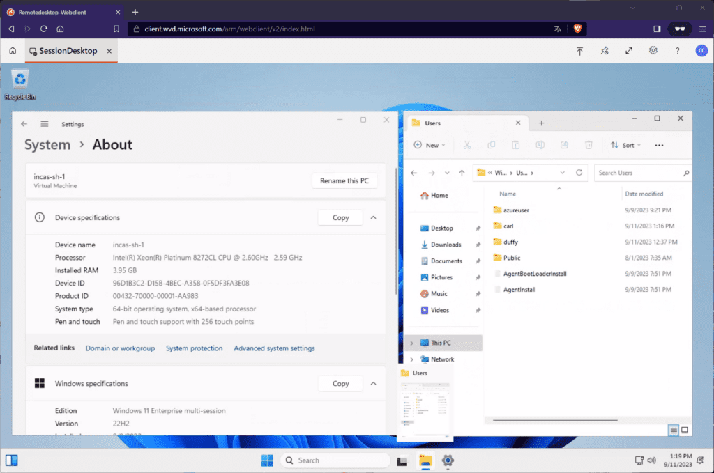Open the Sort dropdown in File Explorer
Image resolution: width=714 pixels, height=473 pixels.
point(625,145)
